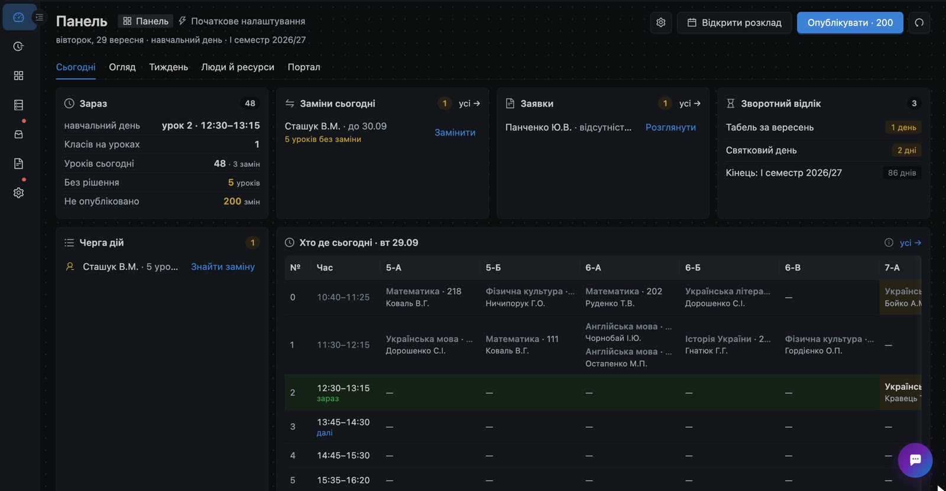Open усі link in Хто де сьогодні

911,243
